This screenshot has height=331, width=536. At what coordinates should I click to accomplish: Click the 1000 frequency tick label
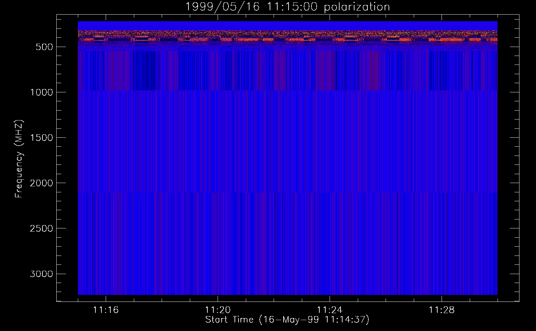[41, 92]
